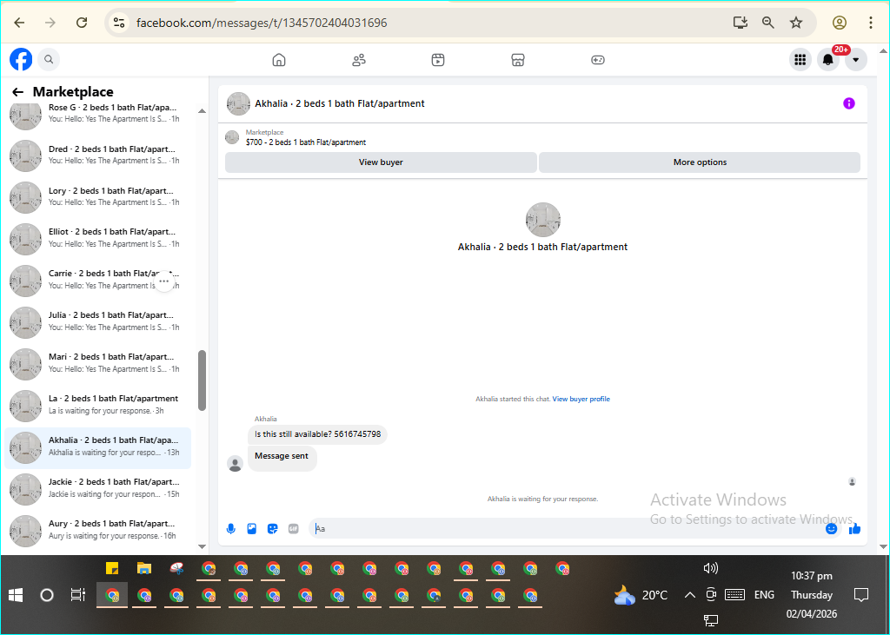Viewport: 890px width, 635px height.
Task: Go to Facebook Home icon
Action: click(x=279, y=60)
